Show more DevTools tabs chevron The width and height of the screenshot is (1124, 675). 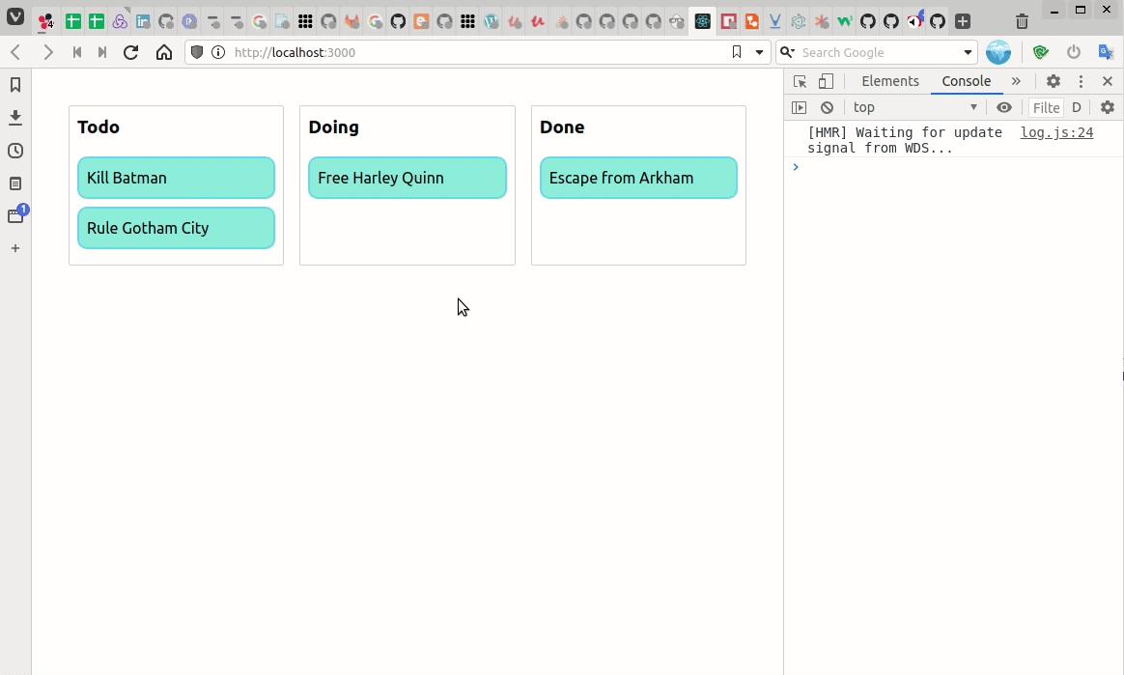coord(1016,81)
